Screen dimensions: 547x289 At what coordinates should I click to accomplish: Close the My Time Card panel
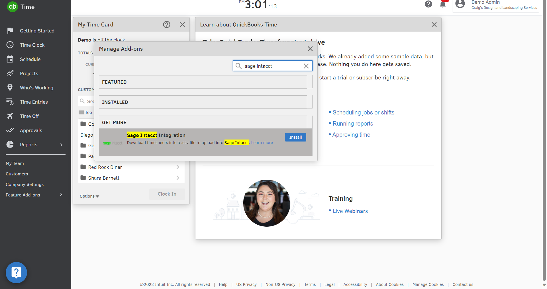click(x=182, y=24)
